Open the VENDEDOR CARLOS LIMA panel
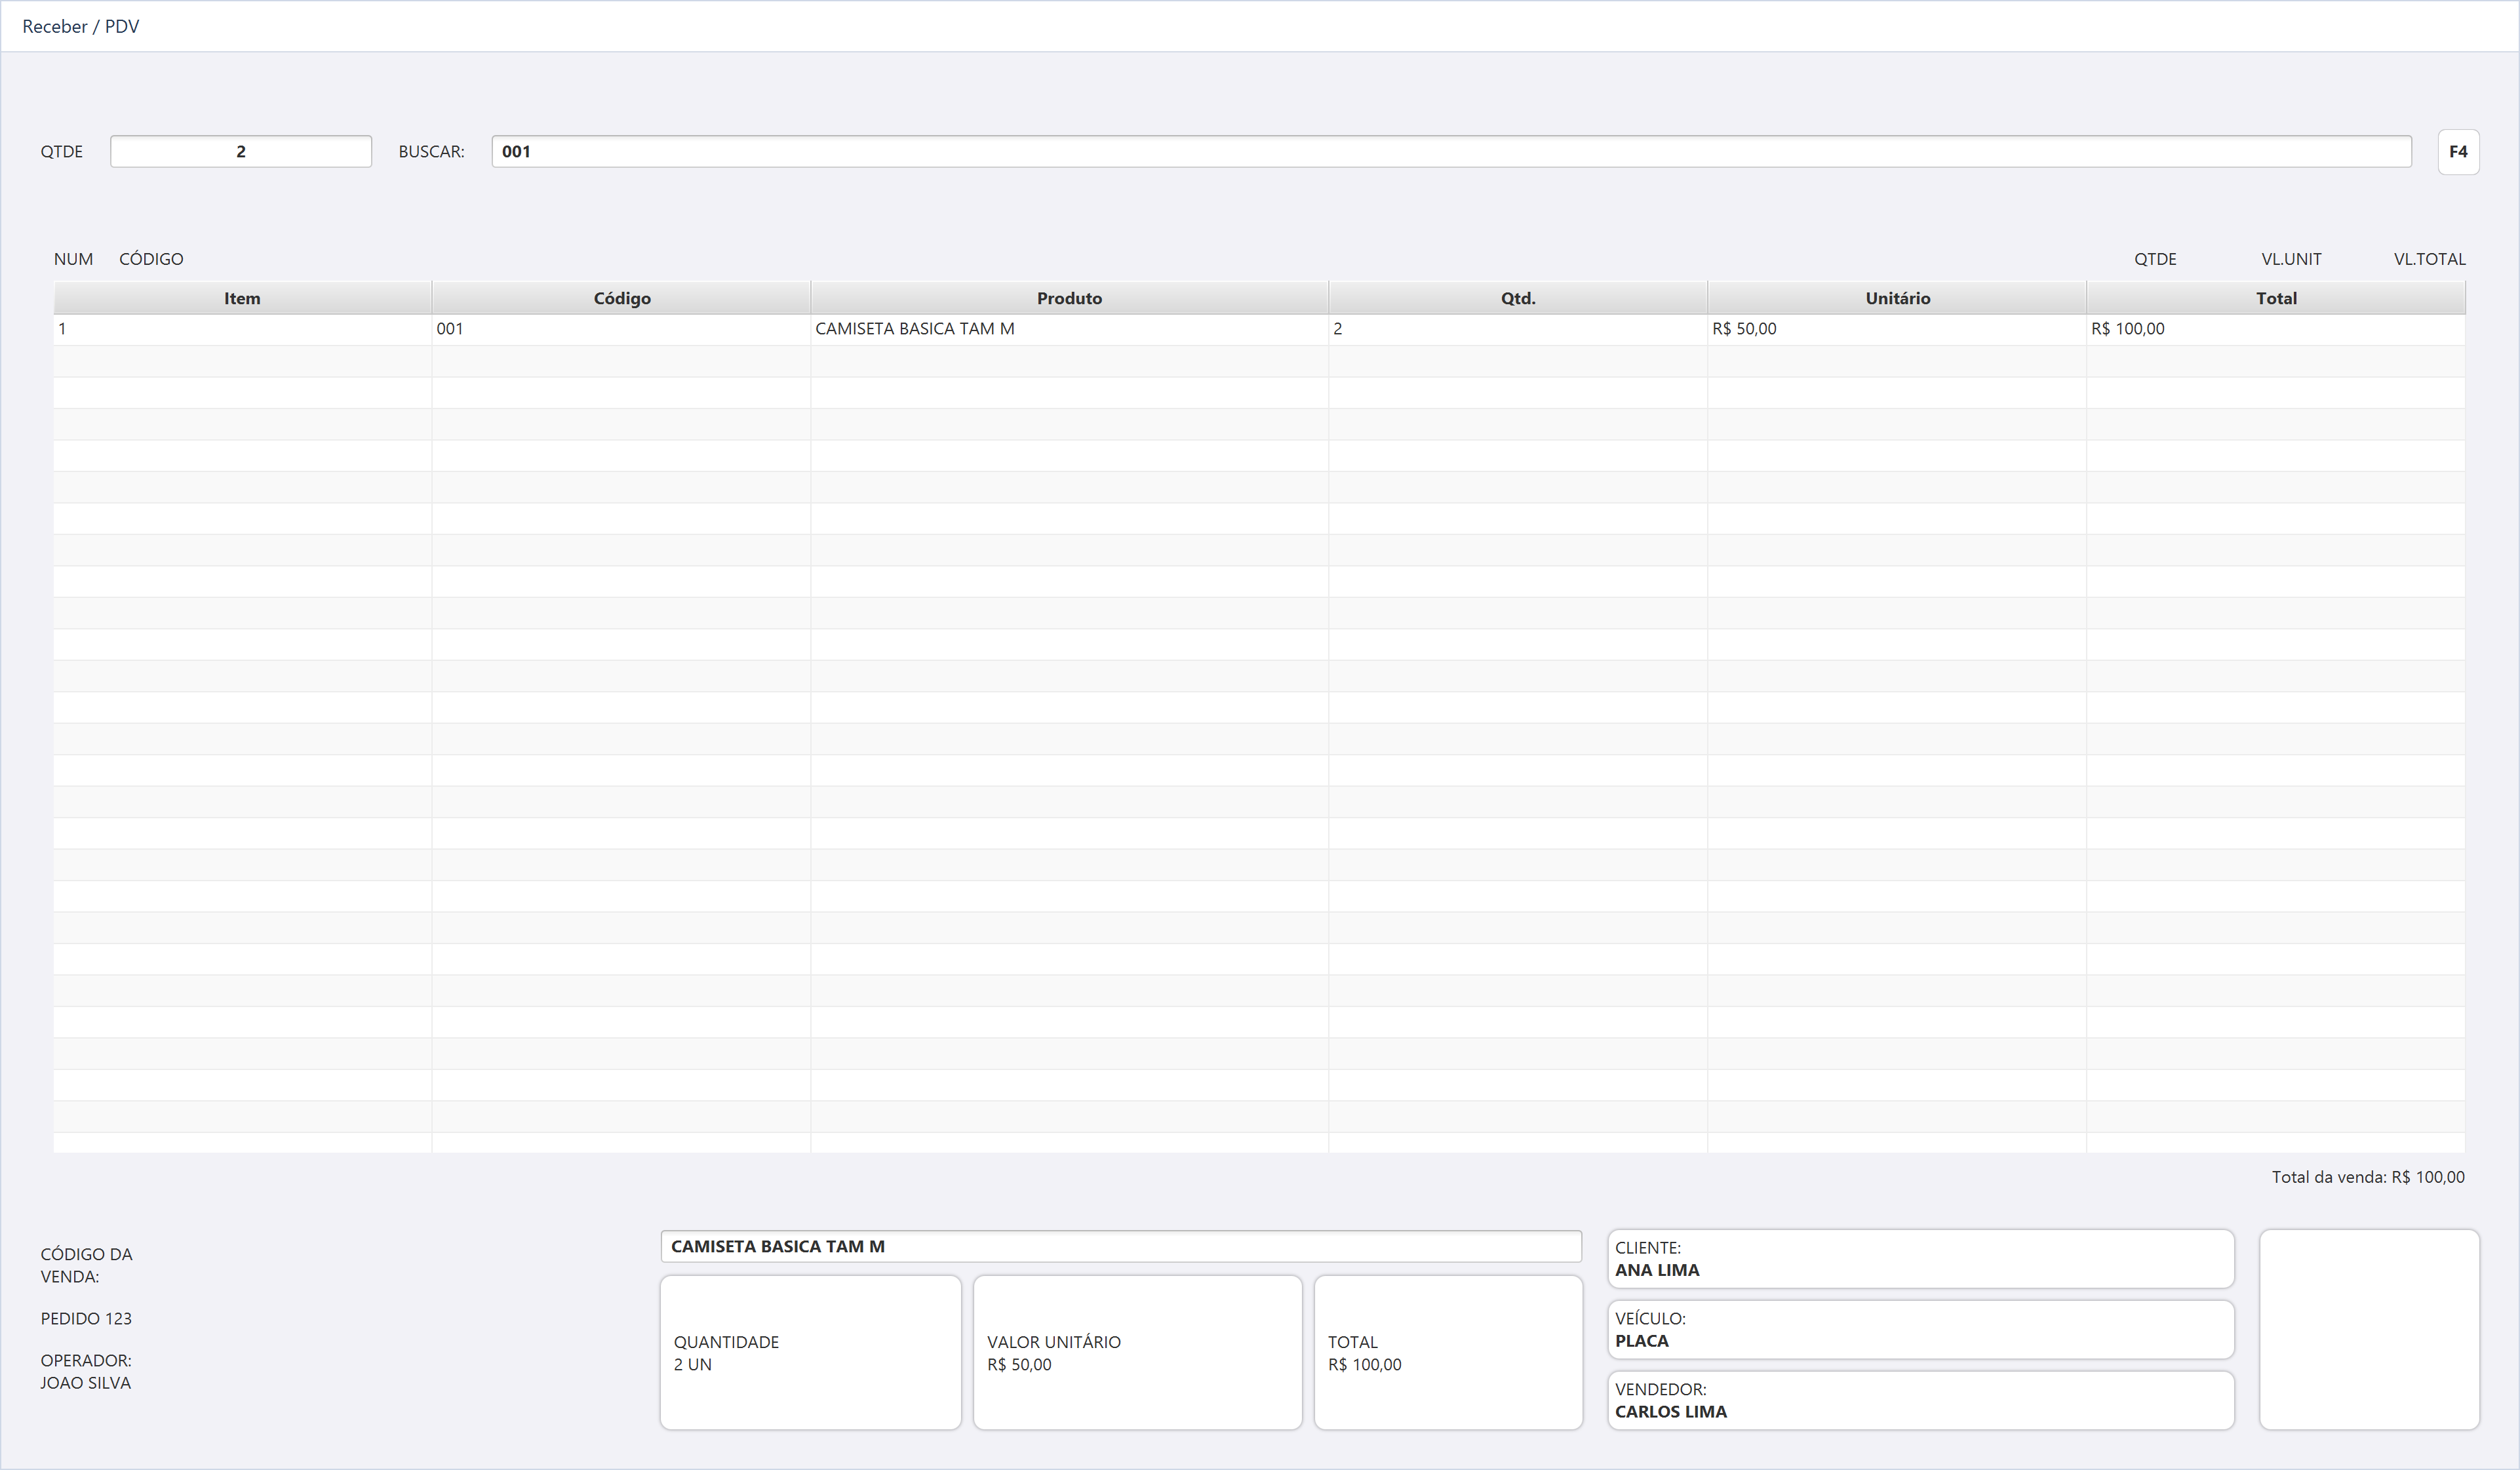 pyautogui.click(x=1921, y=1400)
